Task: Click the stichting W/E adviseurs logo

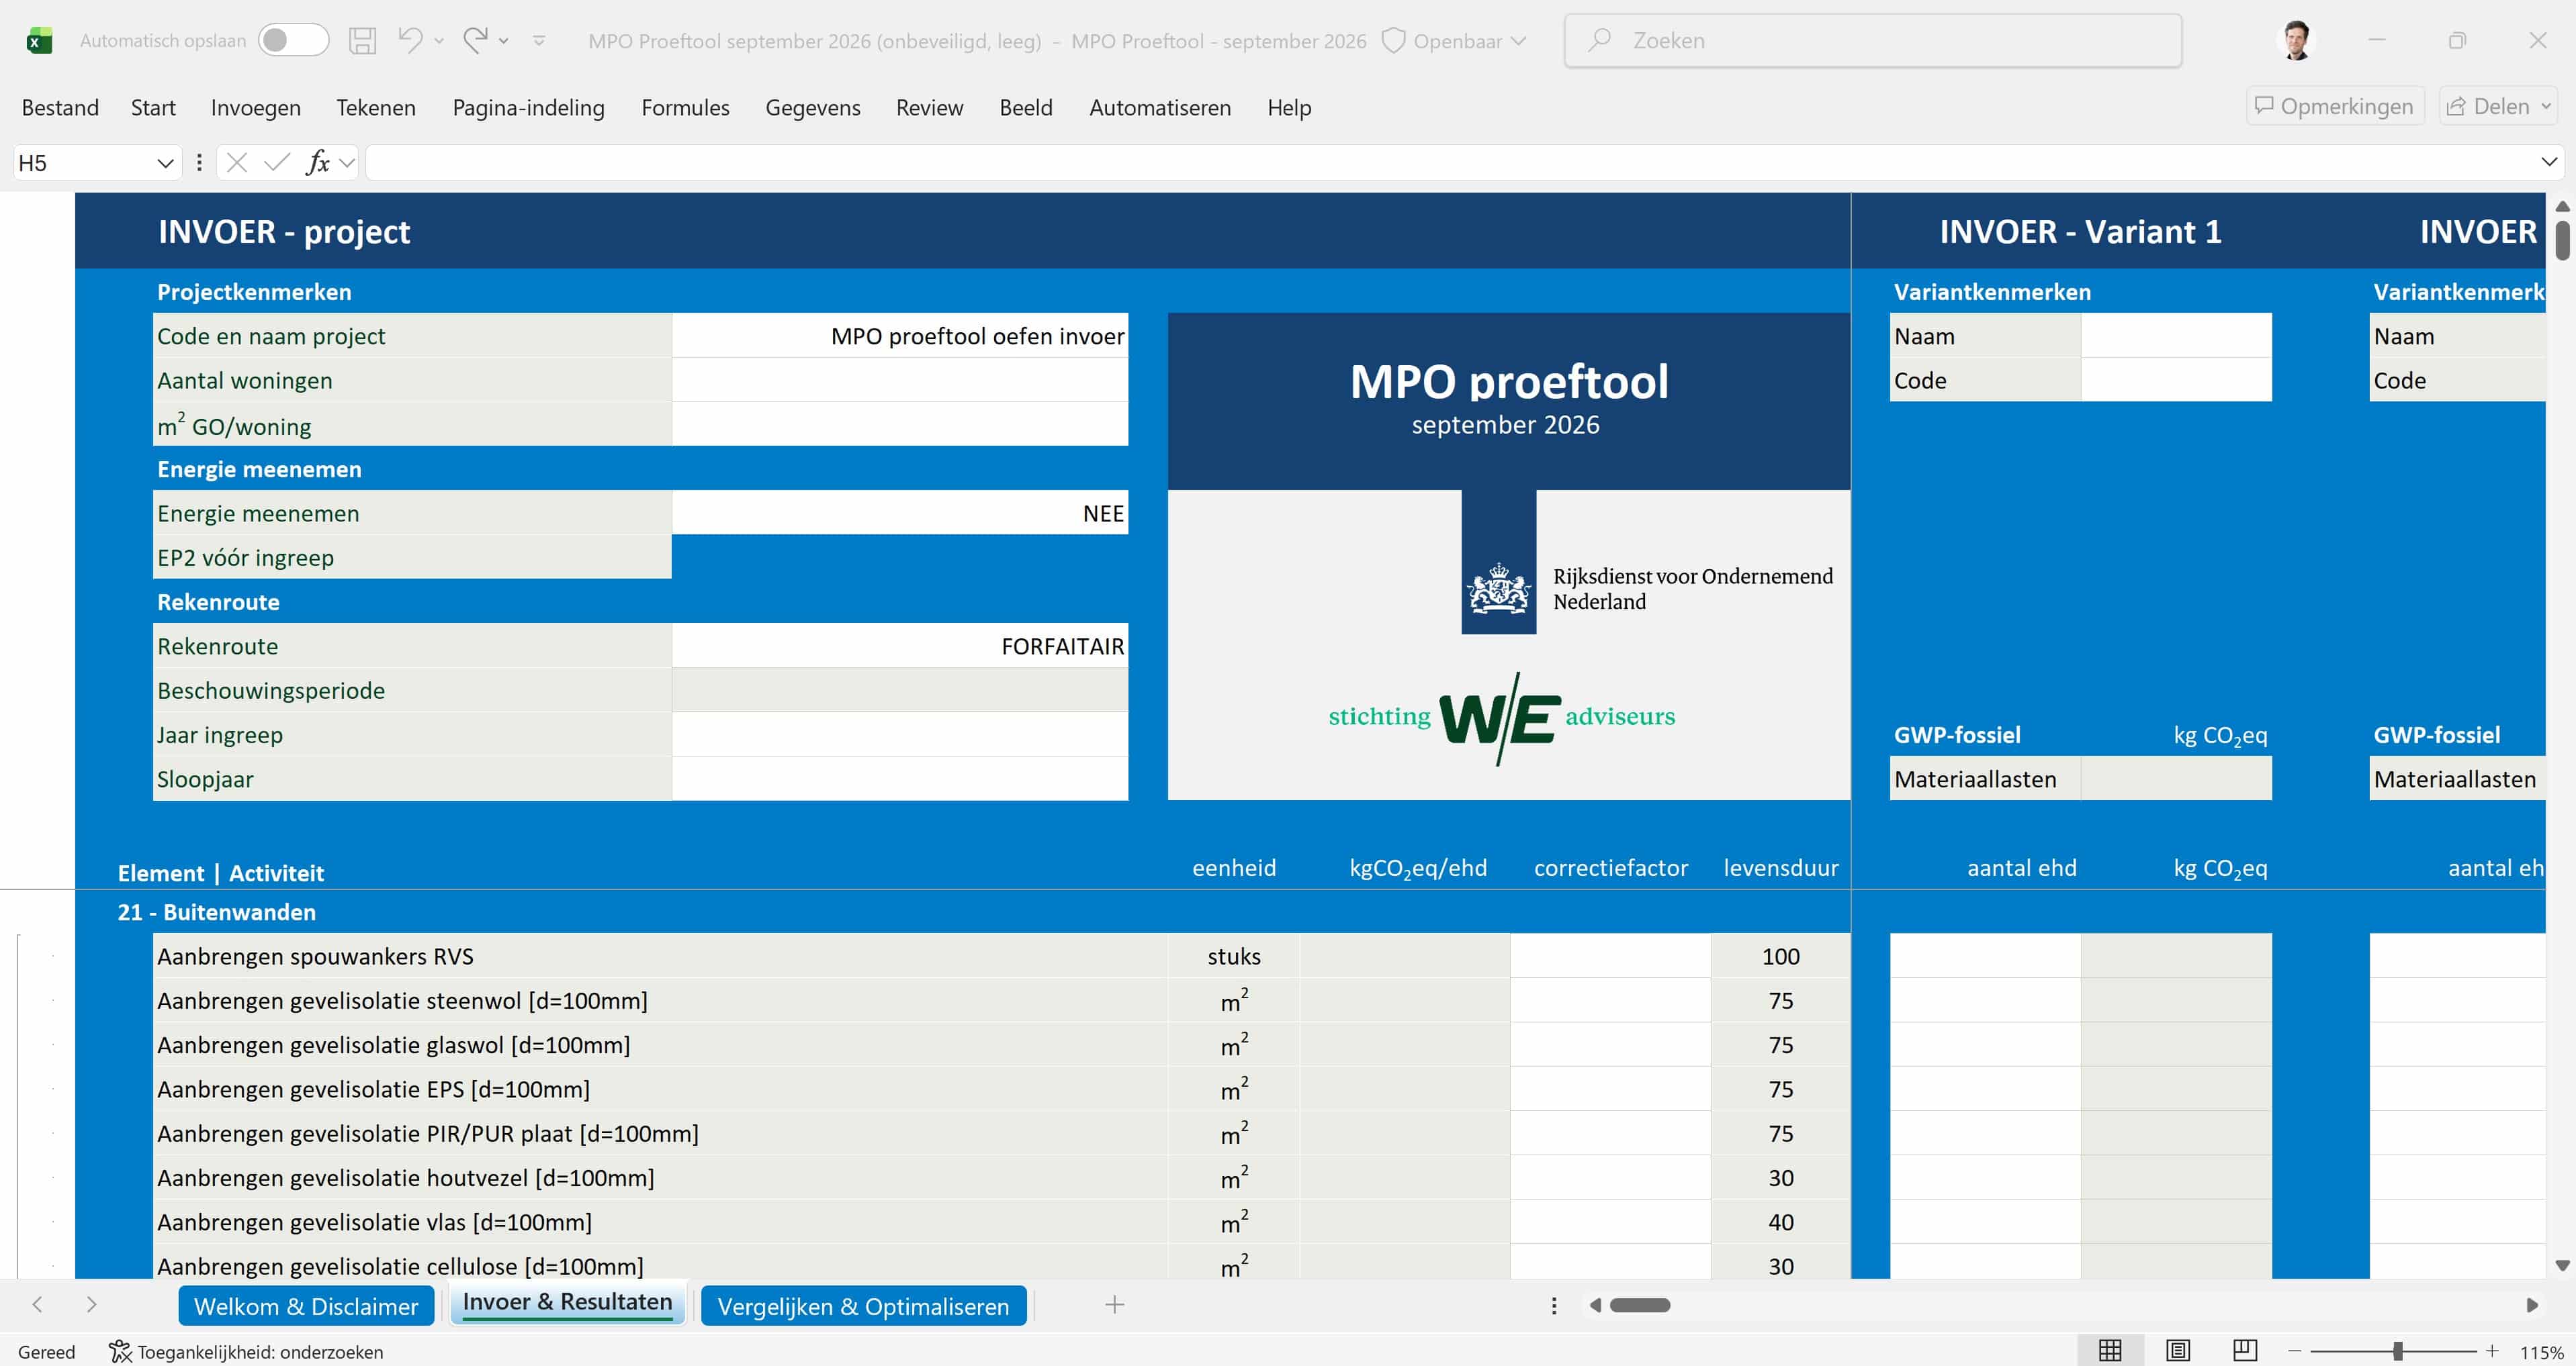Action: 1501,718
